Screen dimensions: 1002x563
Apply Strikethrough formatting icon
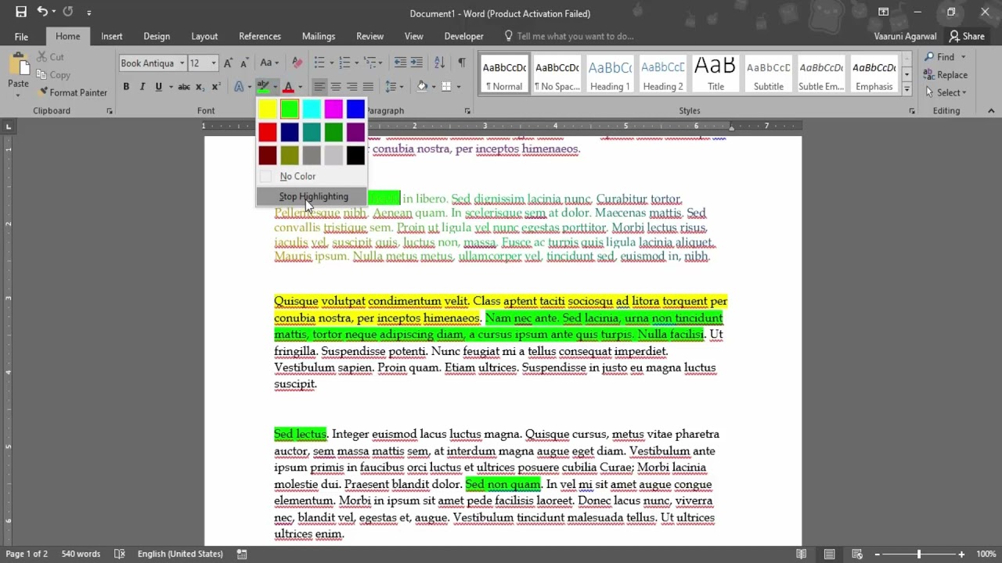tap(184, 87)
